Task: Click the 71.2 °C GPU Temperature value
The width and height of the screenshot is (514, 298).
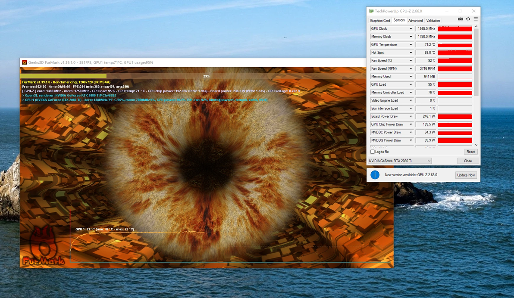Action: coord(426,44)
